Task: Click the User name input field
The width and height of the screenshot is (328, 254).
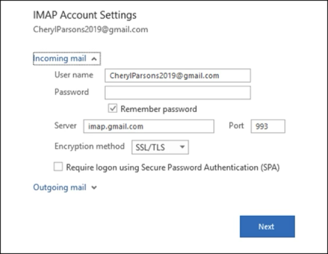Action: (178, 75)
